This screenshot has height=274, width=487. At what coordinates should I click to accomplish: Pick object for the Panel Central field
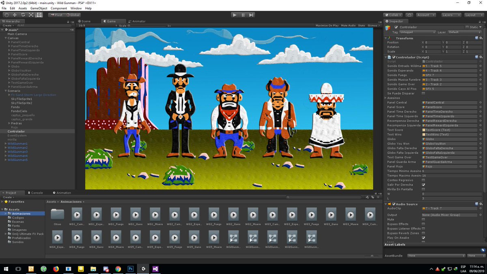pos(481,103)
